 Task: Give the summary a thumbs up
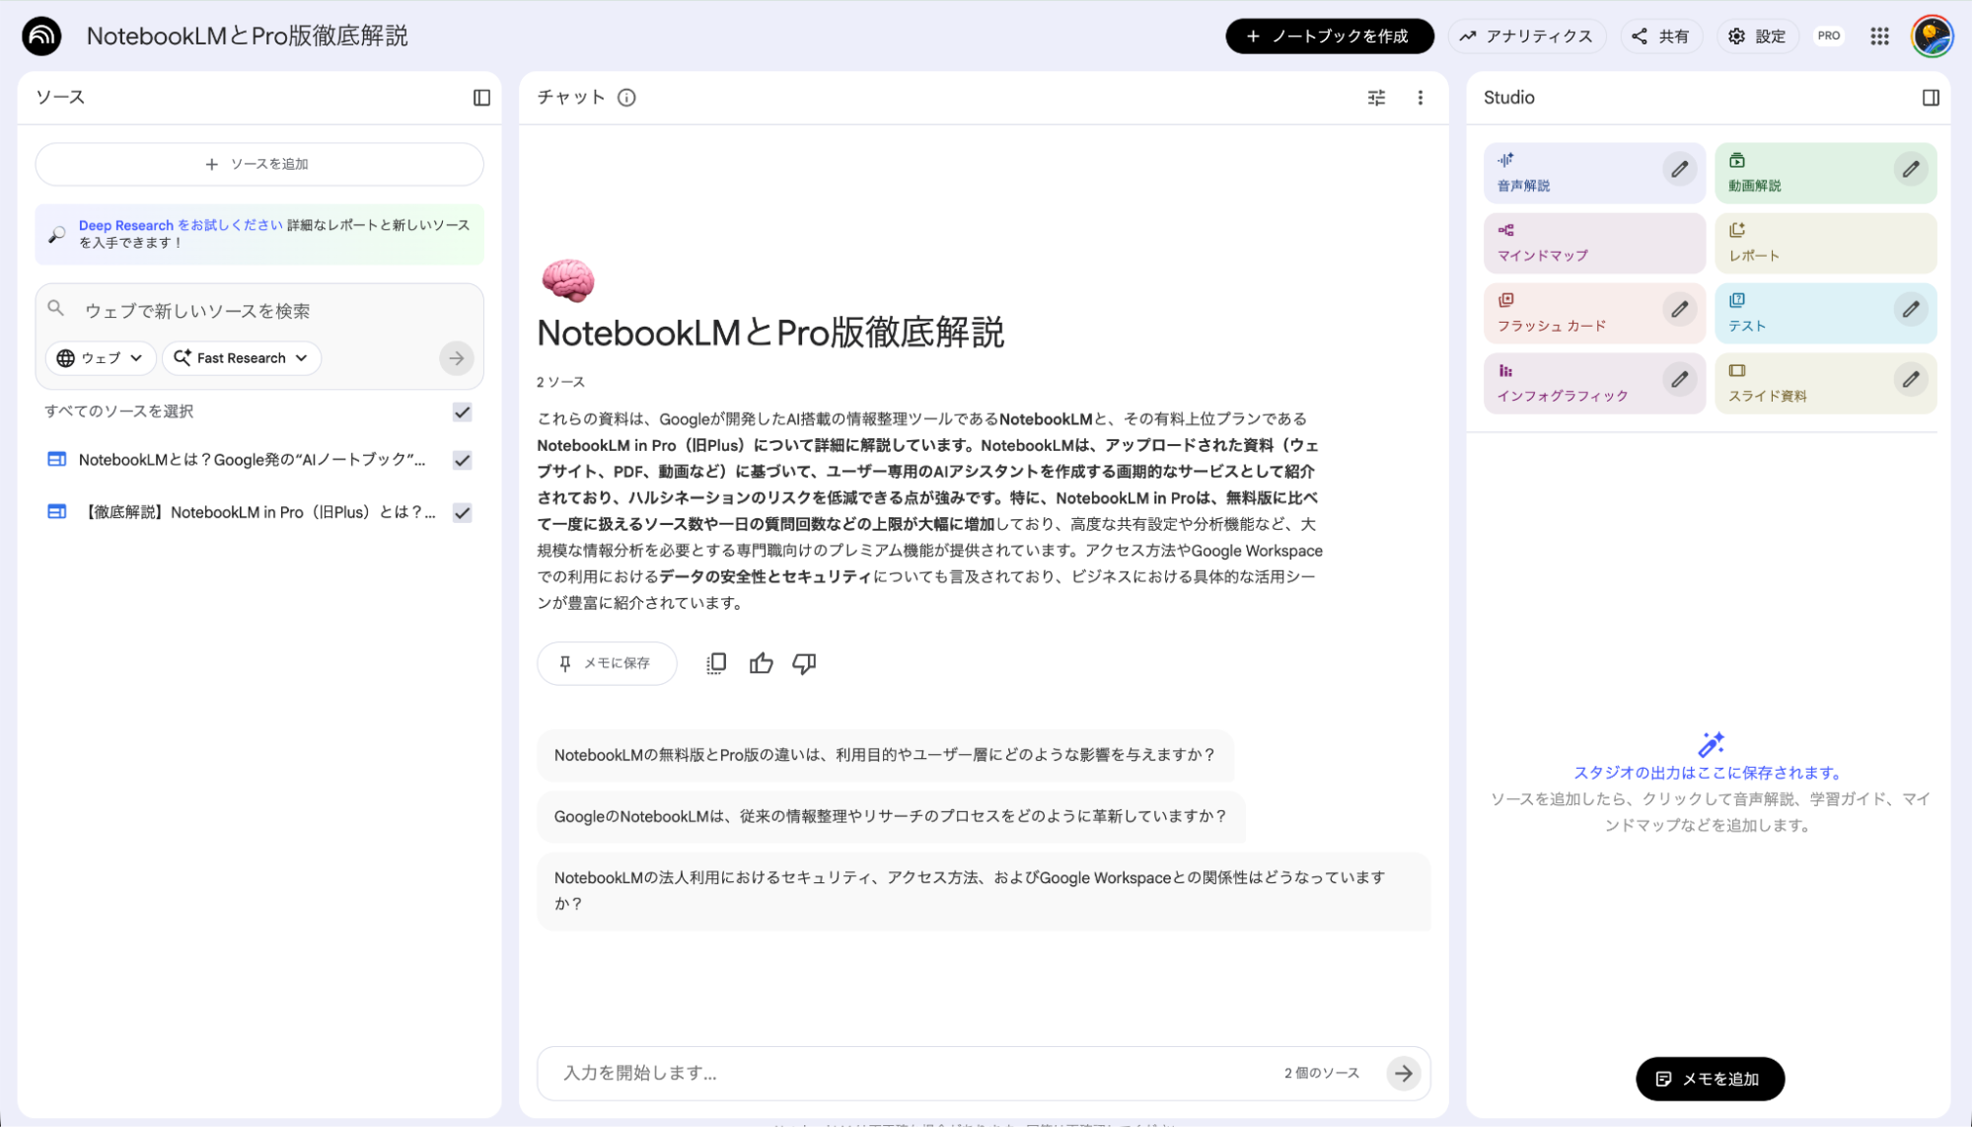point(761,663)
